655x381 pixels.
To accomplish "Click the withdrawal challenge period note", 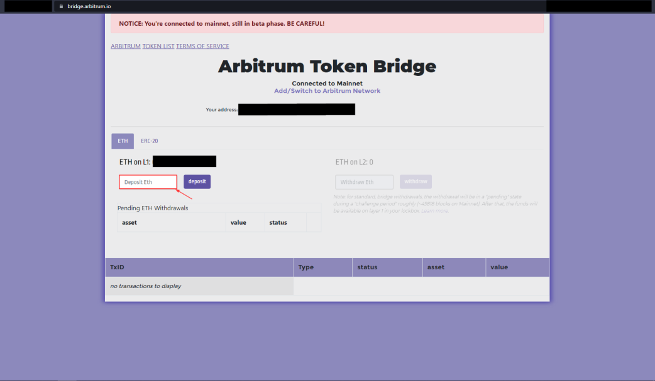I will click(x=435, y=203).
